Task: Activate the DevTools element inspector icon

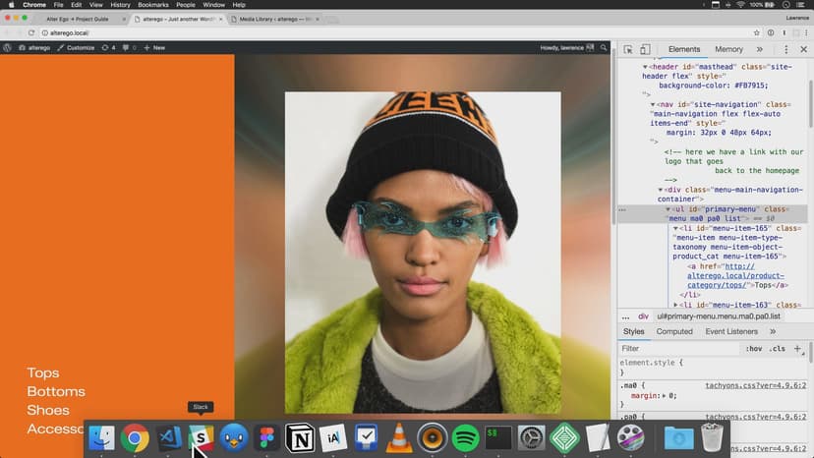Action: click(626, 49)
